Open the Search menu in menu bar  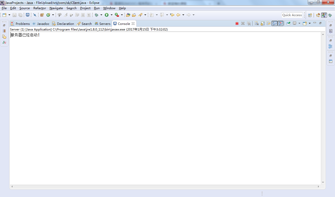pos(71,8)
